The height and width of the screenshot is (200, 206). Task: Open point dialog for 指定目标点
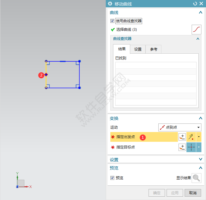(x=182, y=147)
